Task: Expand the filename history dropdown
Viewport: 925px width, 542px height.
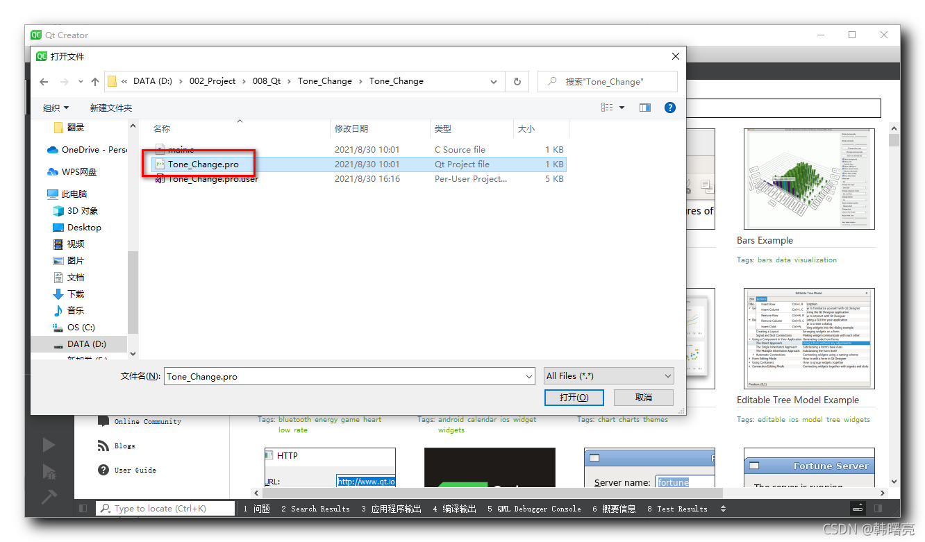Action: pyautogui.click(x=529, y=376)
